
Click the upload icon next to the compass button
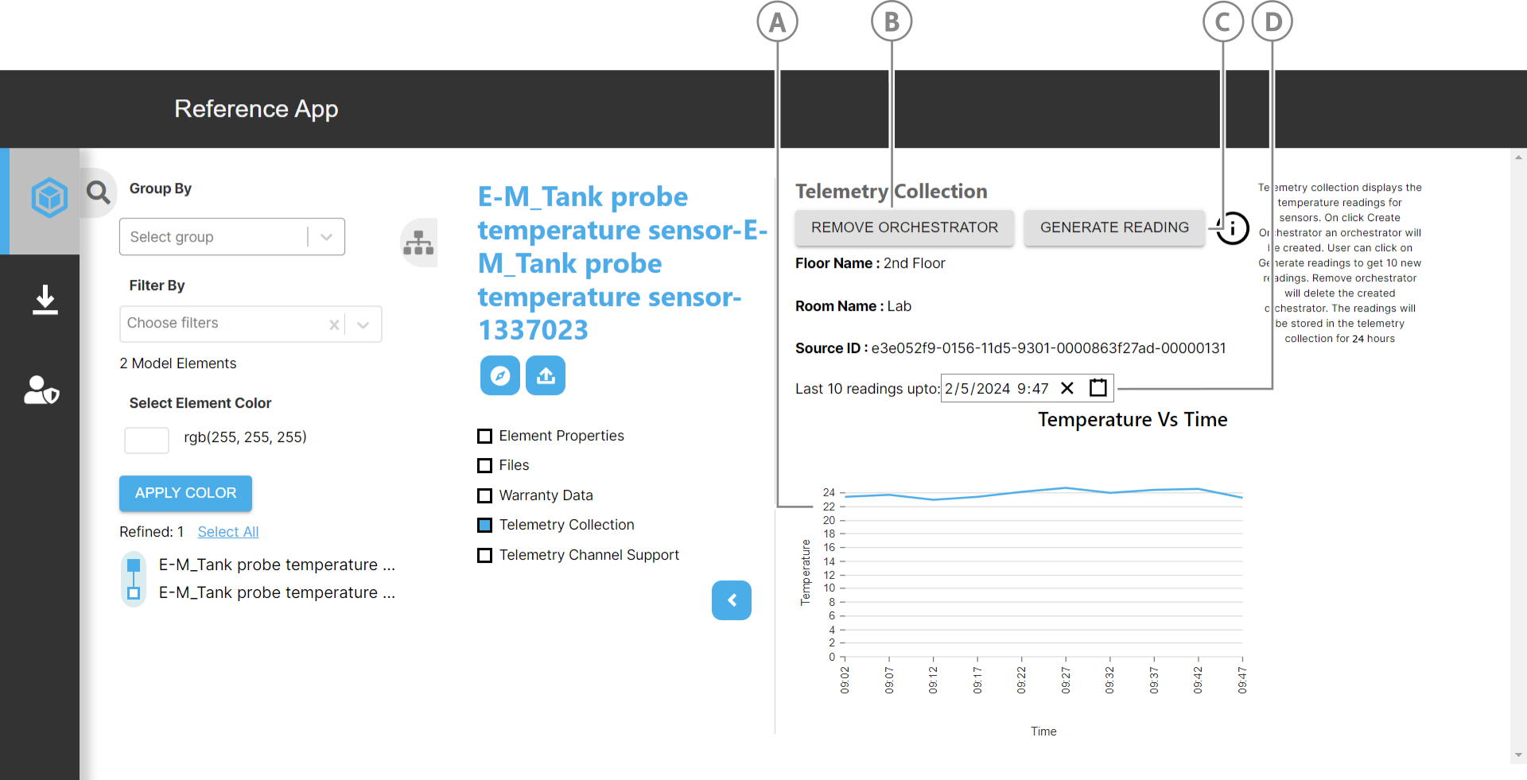[x=546, y=375]
